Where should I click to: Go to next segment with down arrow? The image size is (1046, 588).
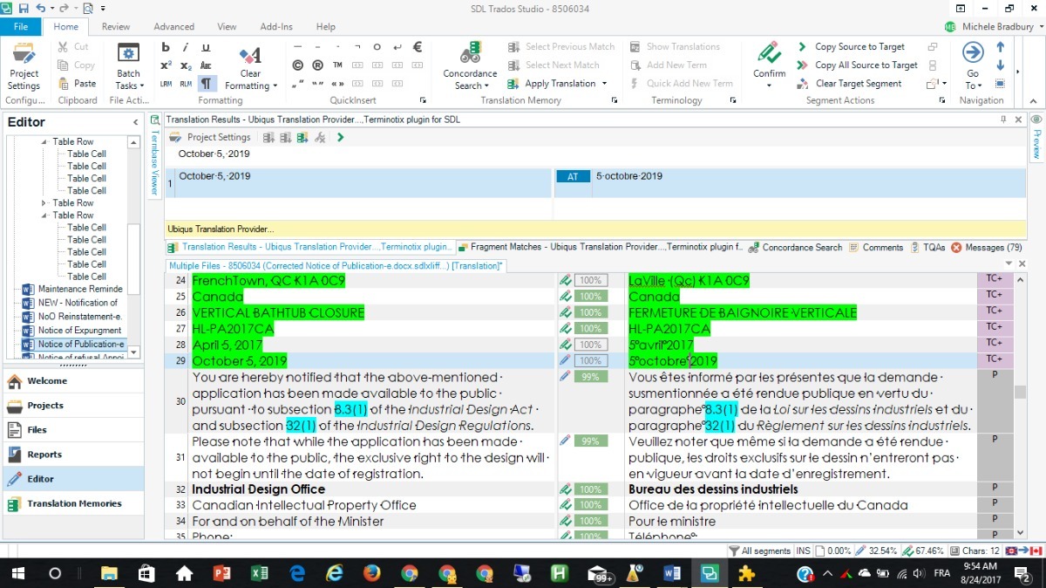(1000, 65)
